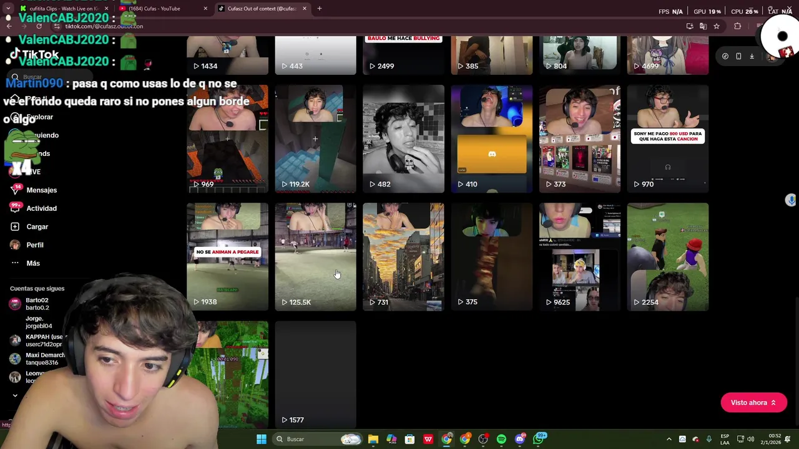Open video with 119.2K views
Screen dimensions: 799x449
315,138
